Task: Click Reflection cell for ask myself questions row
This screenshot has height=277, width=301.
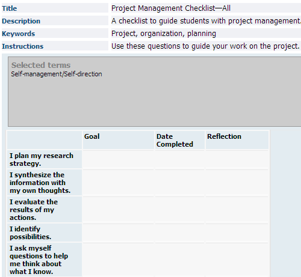Action: coord(237,260)
